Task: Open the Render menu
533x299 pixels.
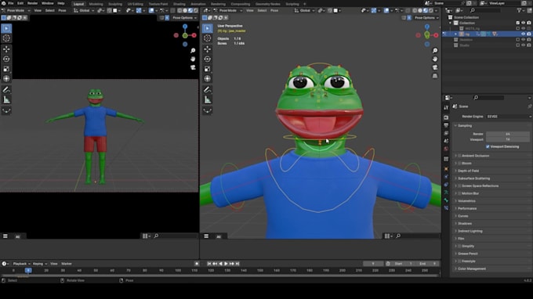Action: click(33, 3)
